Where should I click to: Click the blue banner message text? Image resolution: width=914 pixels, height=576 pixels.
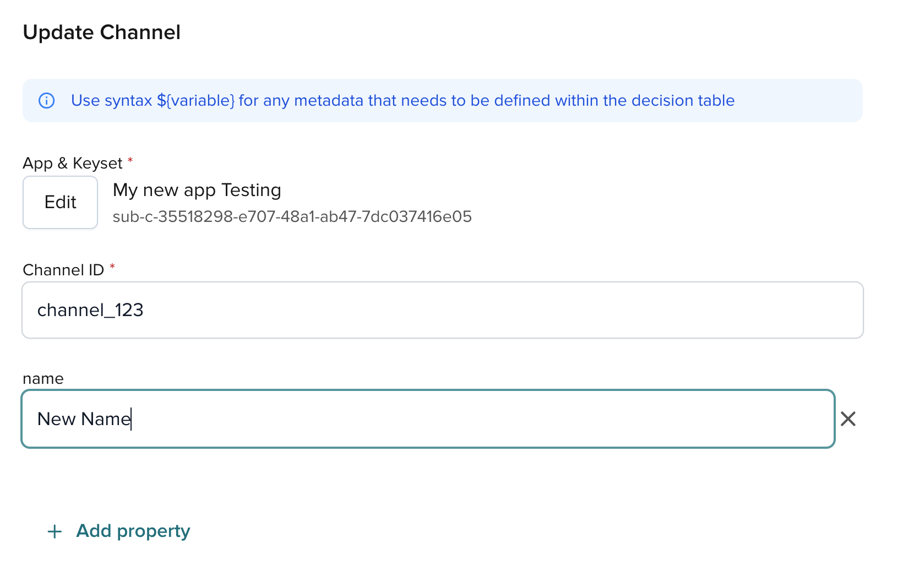click(402, 100)
